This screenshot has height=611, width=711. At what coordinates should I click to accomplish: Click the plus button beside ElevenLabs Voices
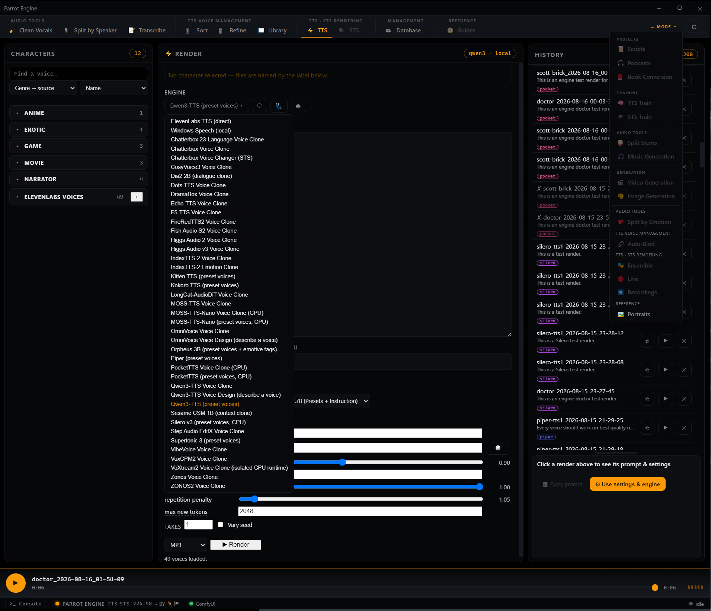point(137,197)
